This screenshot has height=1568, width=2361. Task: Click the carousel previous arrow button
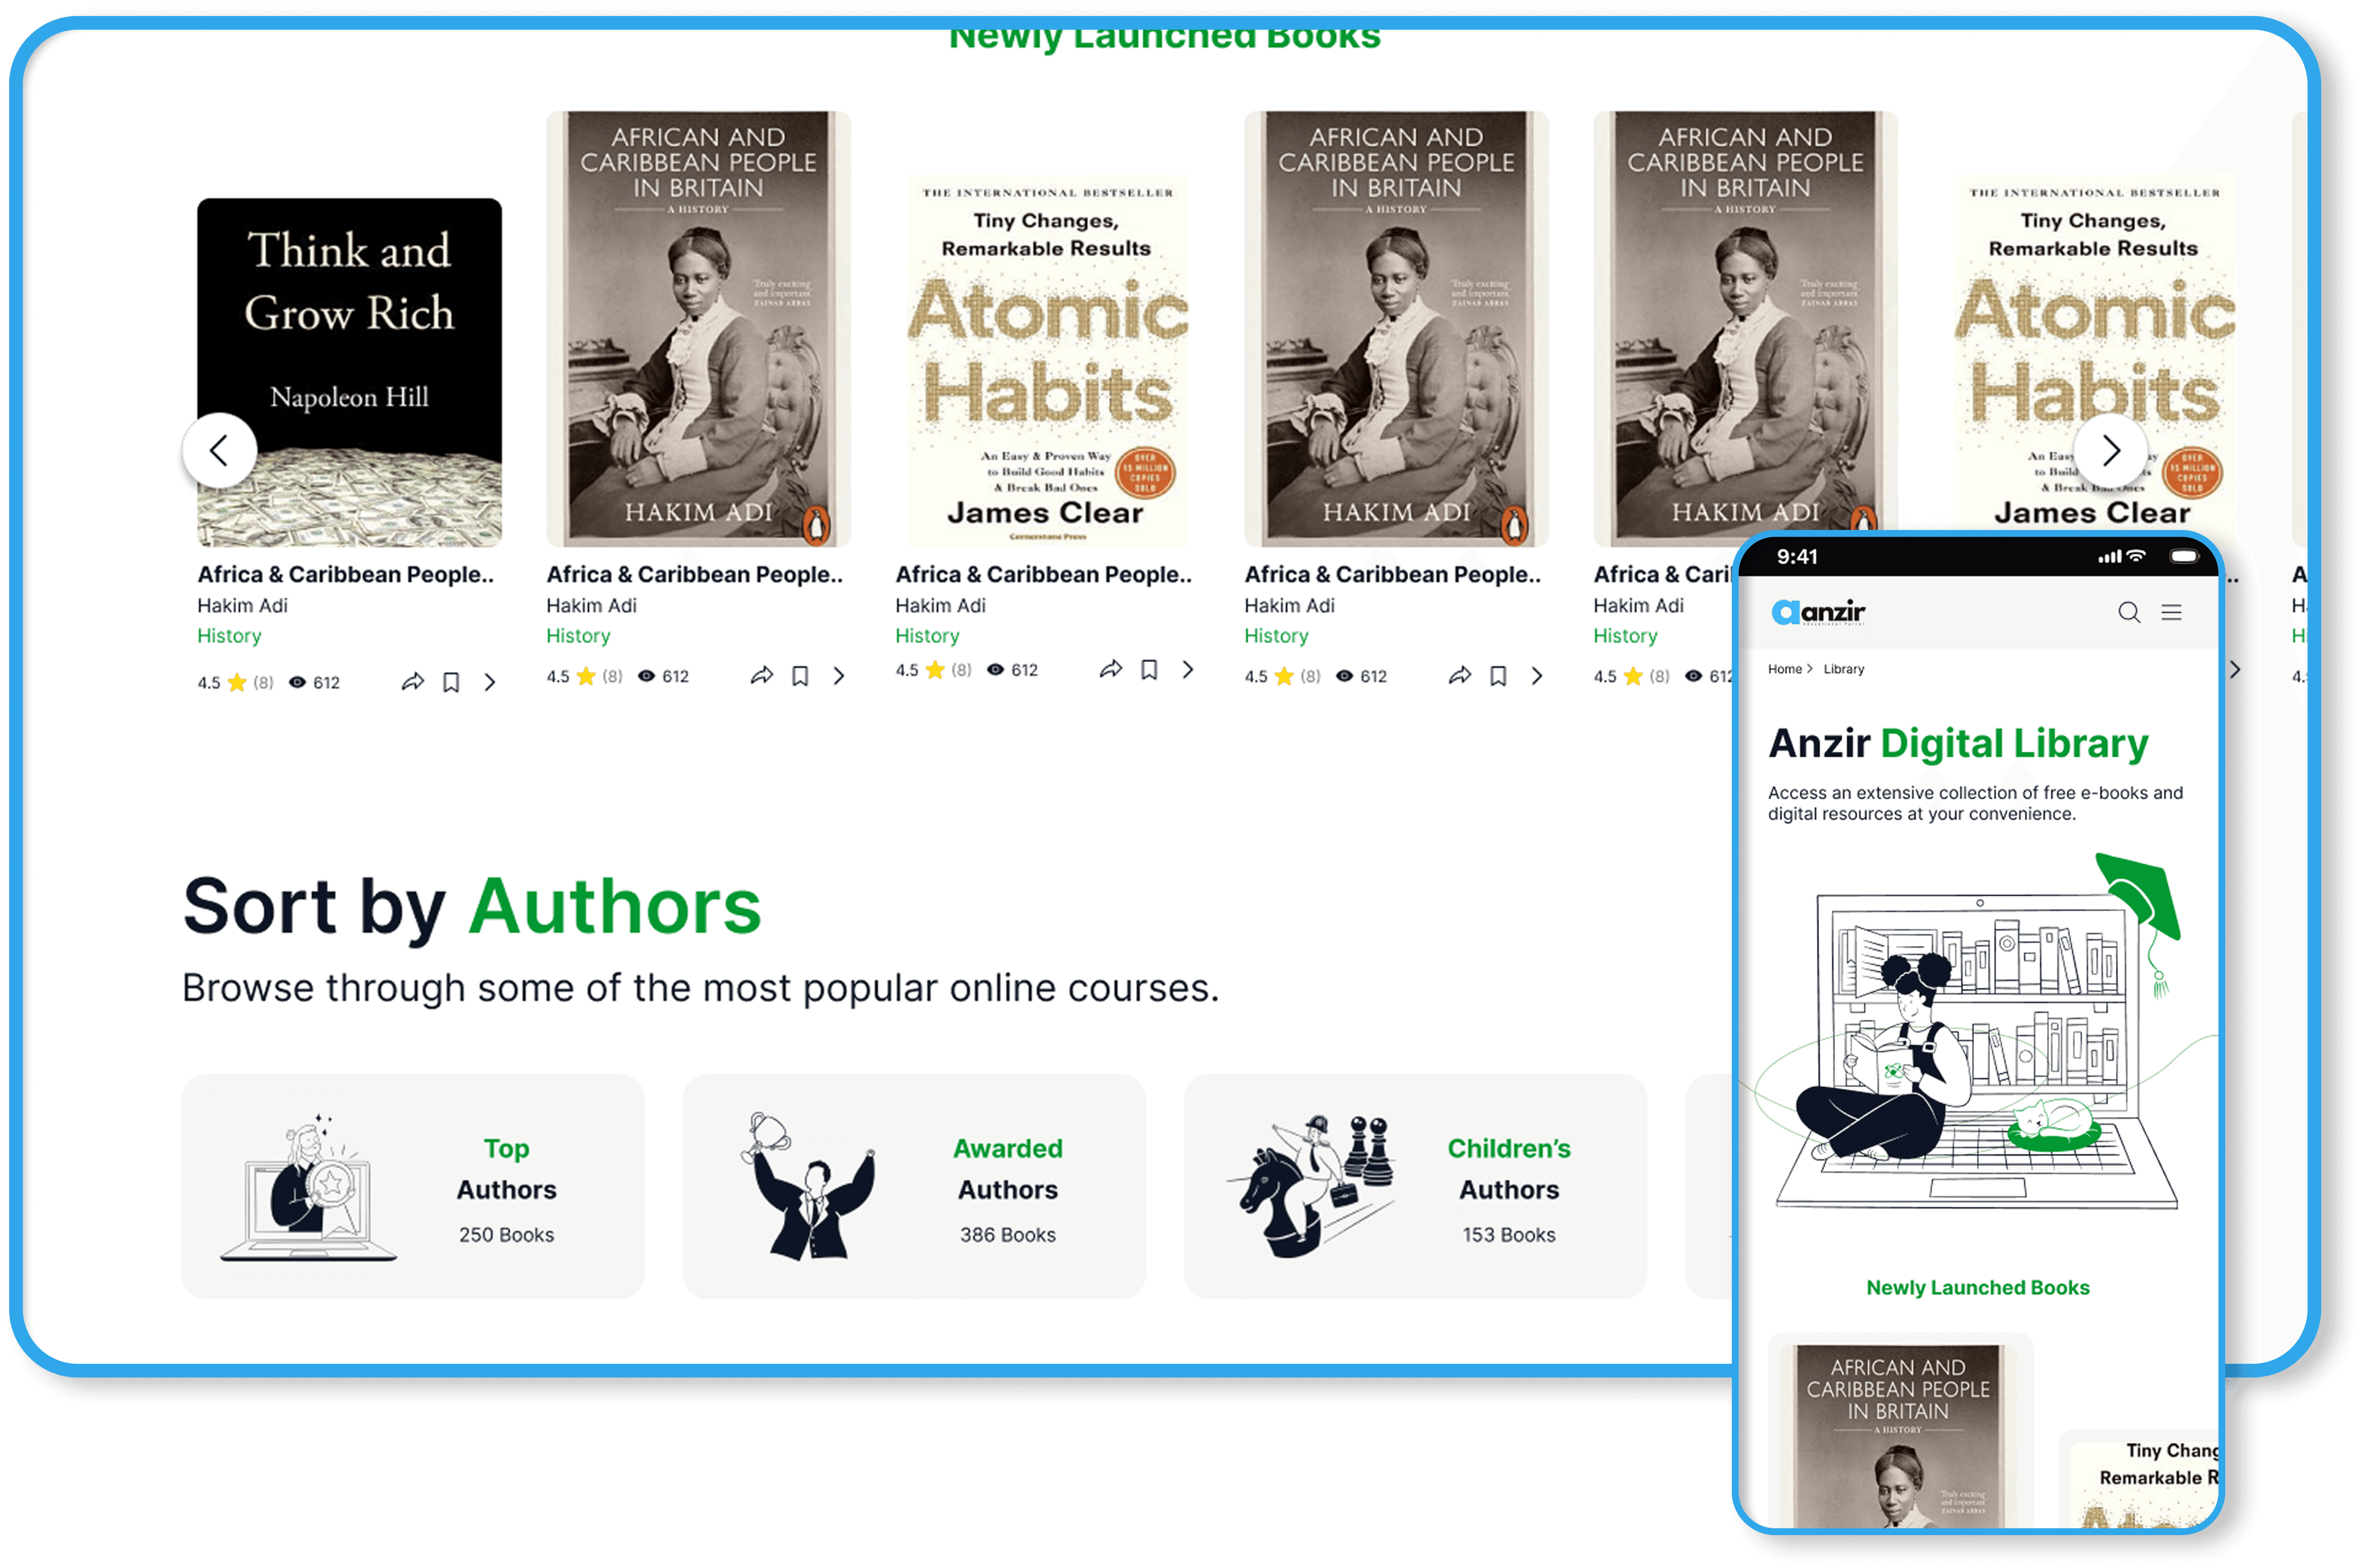pyautogui.click(x=219, y=450)
